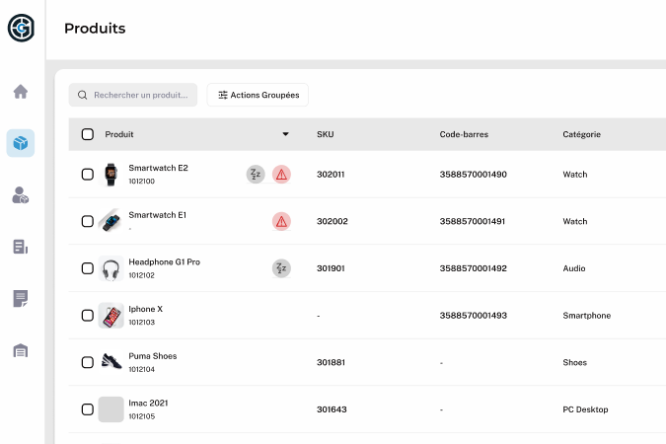Click reference 1012103 under Iphone X

(141, 322)
